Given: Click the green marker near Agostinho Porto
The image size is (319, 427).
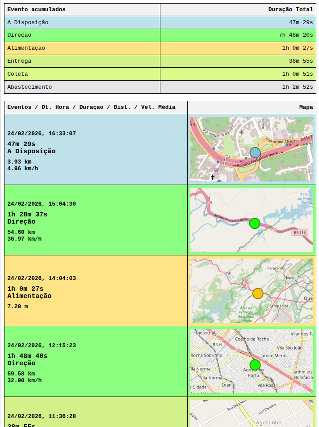Looking at the screenshot, I should (255, 365).
